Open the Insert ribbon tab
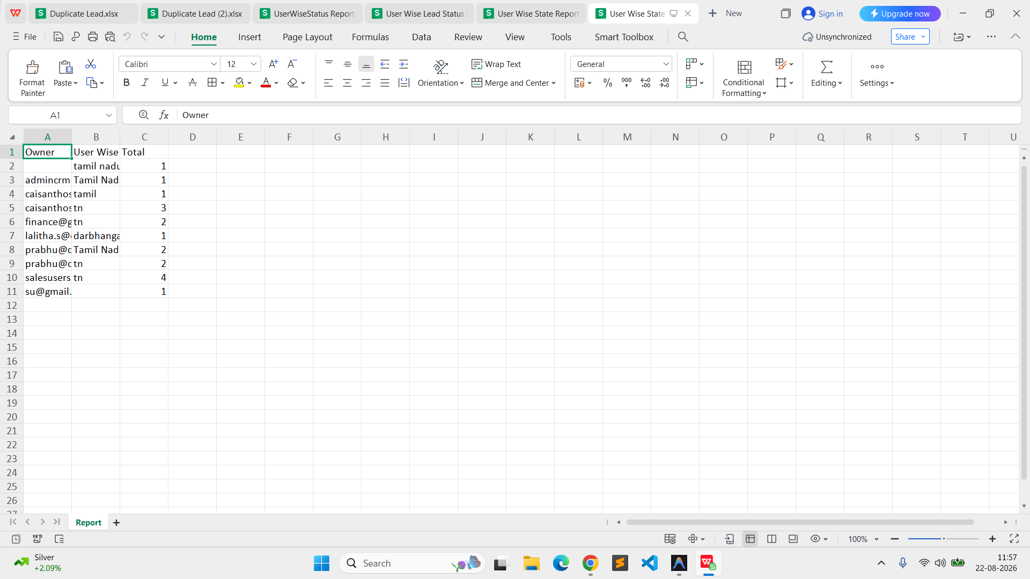Image resolution: width=1030 pixels, height=579 pixels. [x=249, y=37]
